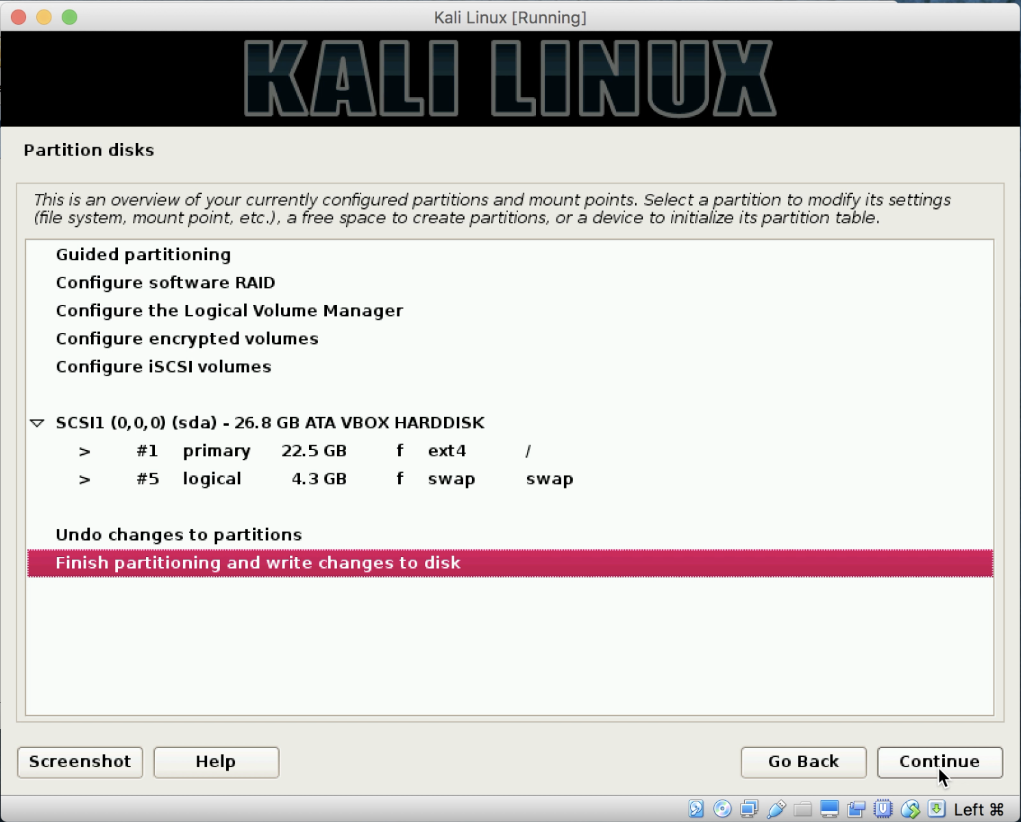Image resolution: width=1021 pixels, height=822 pixels.
Task: Open the network adapters status icon
Action: click(x=749, y=809)
